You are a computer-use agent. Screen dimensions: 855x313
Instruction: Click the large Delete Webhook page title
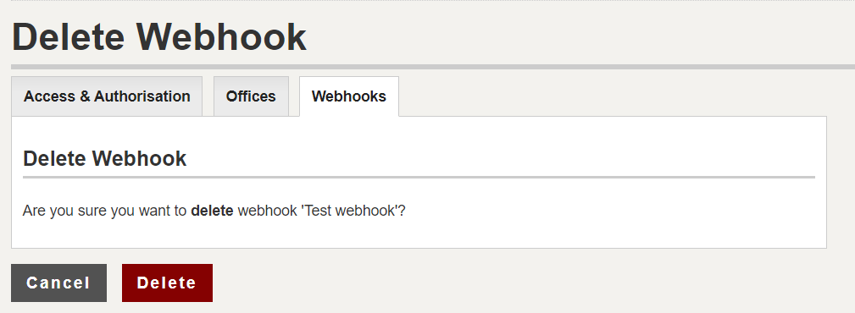(x=158, y=37)
